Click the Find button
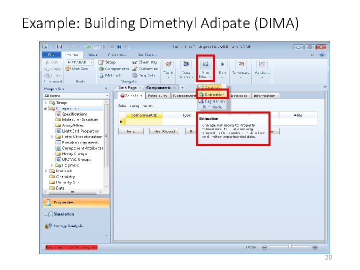 coord(131,131)
